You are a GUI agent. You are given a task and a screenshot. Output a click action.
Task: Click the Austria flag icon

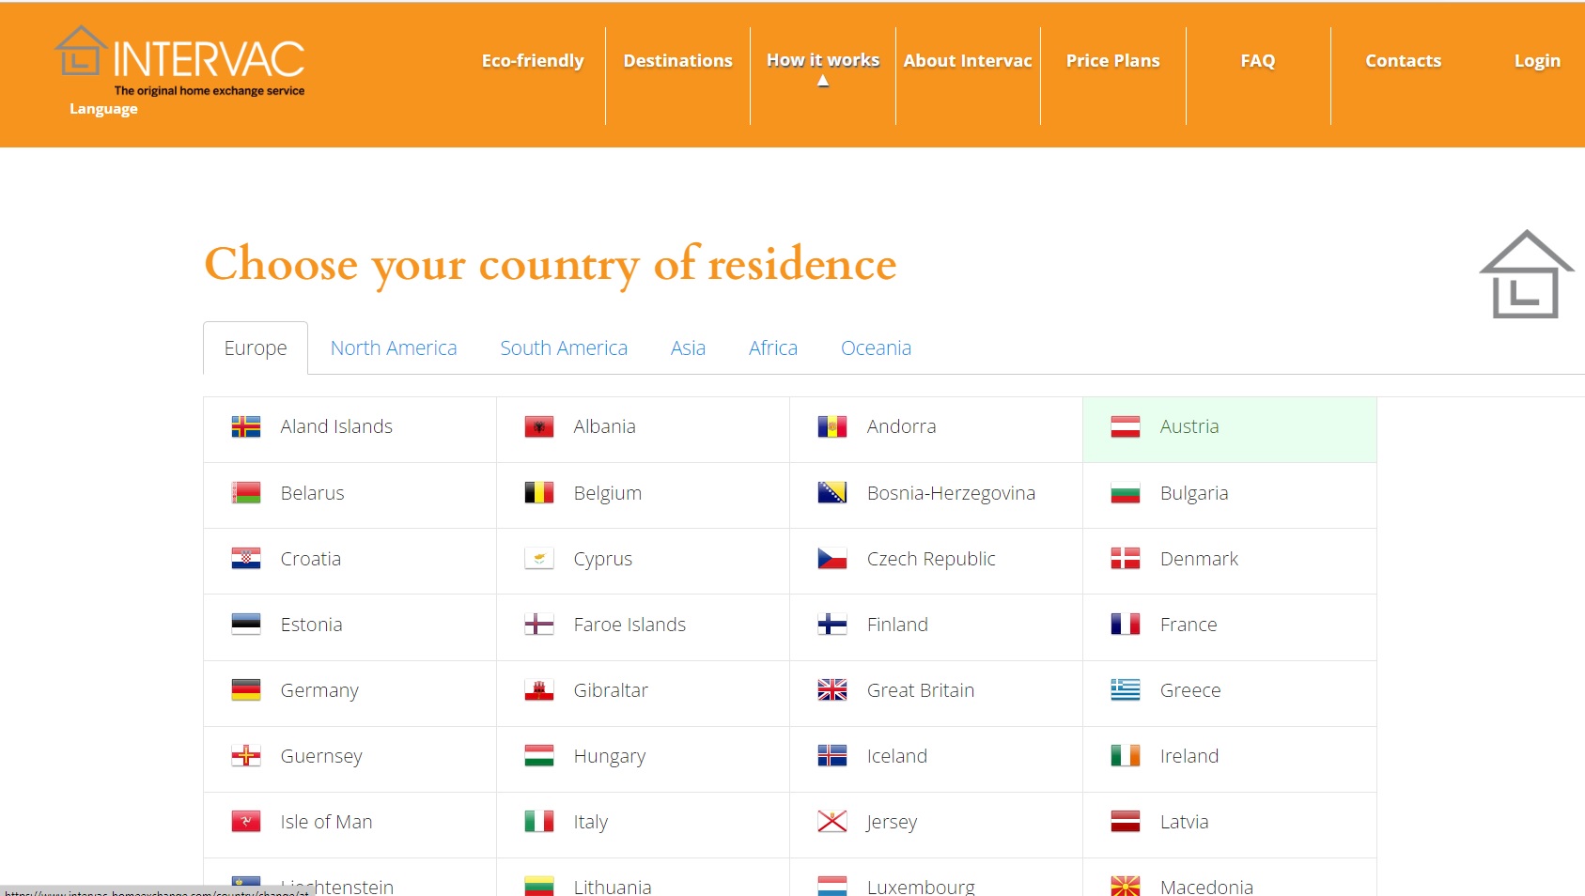1125,426
